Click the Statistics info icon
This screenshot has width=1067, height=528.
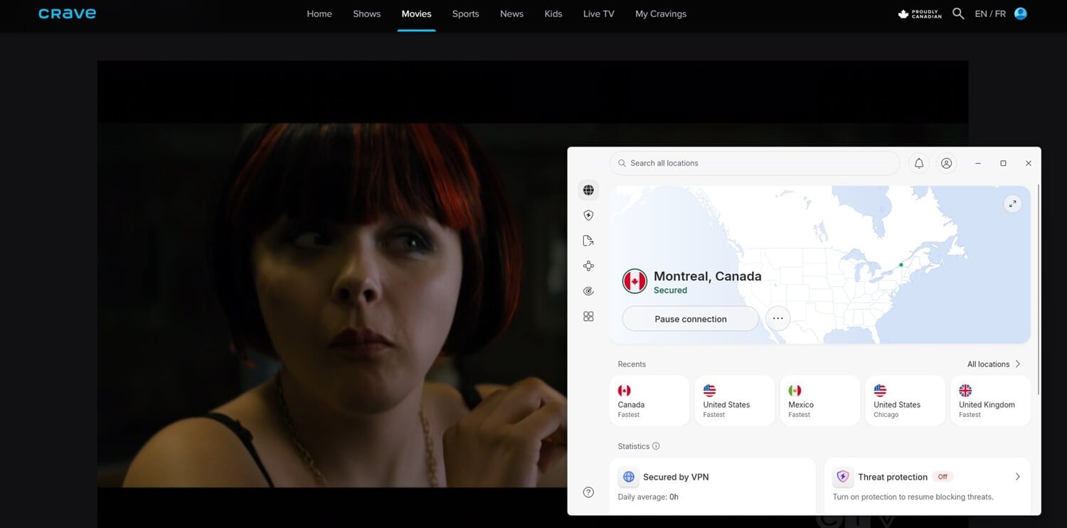tap(656, 446)
